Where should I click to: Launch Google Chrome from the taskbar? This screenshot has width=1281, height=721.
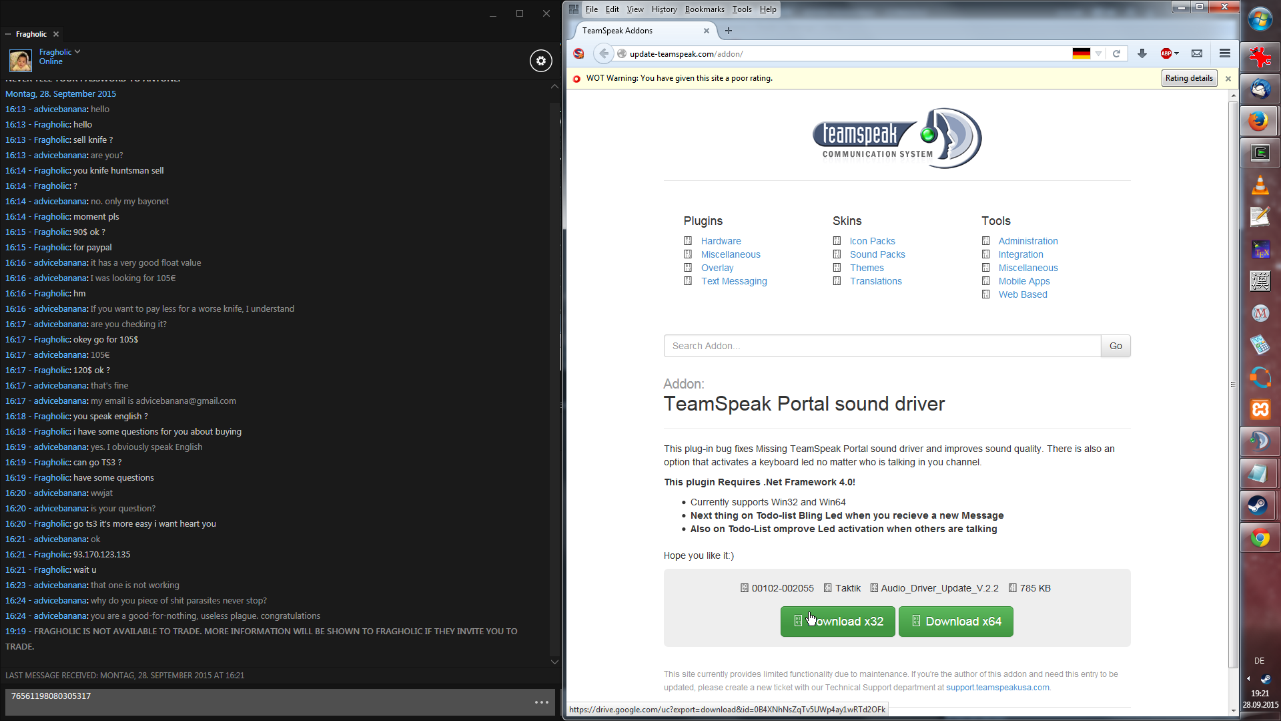click(x=1260, y=538)
